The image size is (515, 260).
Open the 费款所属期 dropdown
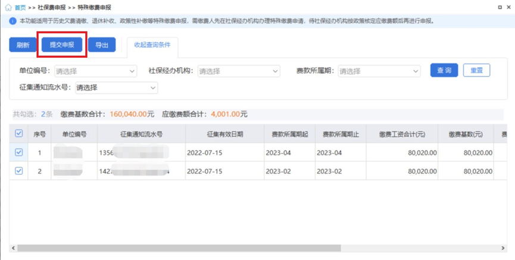[379, 71]
